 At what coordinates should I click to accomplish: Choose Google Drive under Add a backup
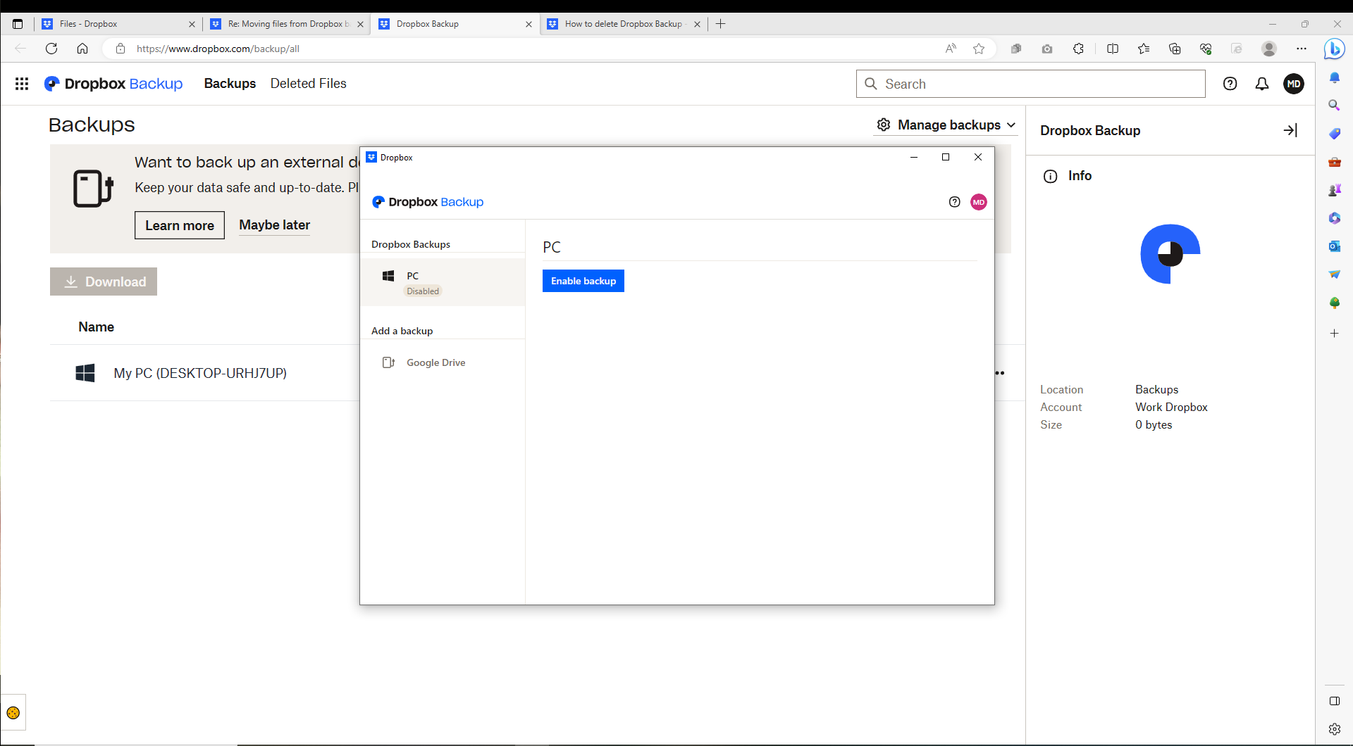click(x=435, y=362)
